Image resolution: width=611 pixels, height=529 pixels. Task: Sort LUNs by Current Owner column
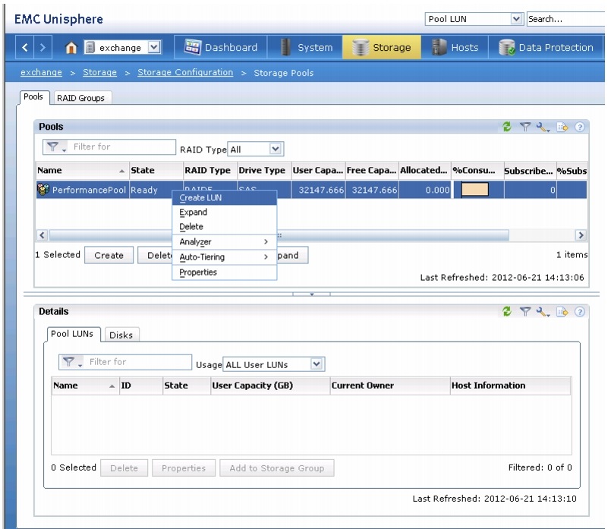pyautogui.click(x=390, y=386)
